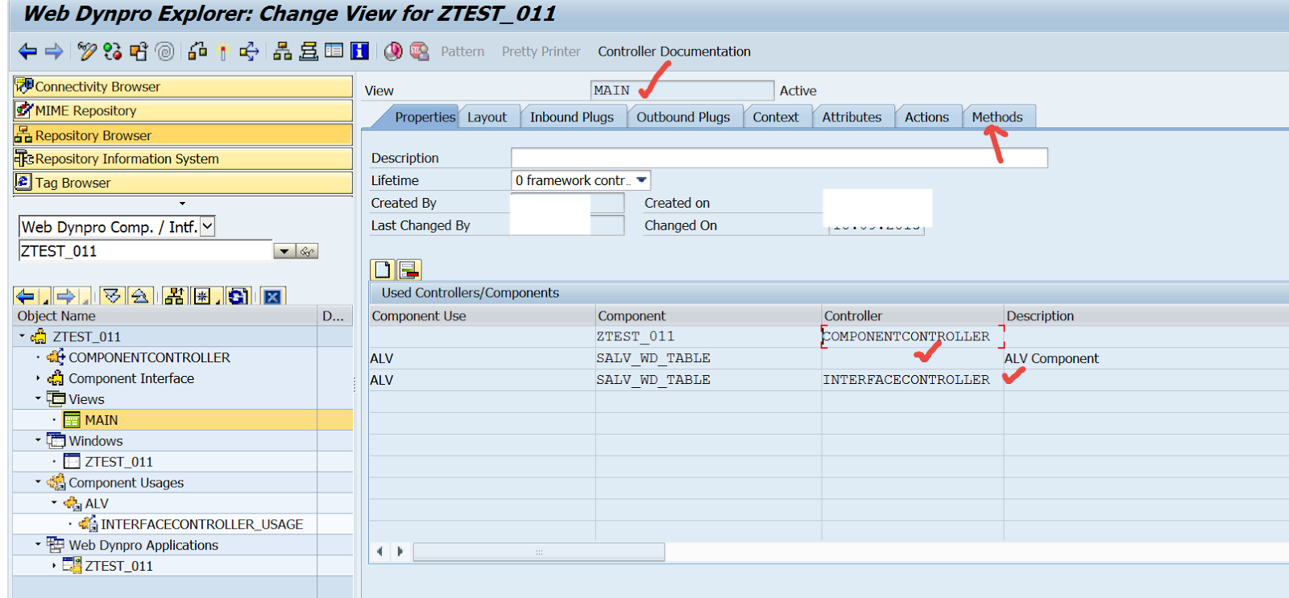Toggle Display/Change mode with the pencil icon
The image size is (1289, 598).
87,52
